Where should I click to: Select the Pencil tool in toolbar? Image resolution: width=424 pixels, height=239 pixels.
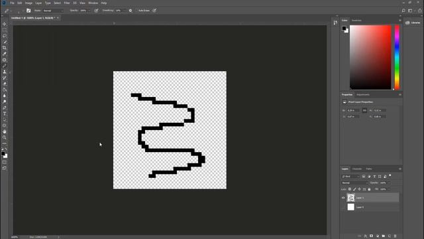click(x=5, y=66)
